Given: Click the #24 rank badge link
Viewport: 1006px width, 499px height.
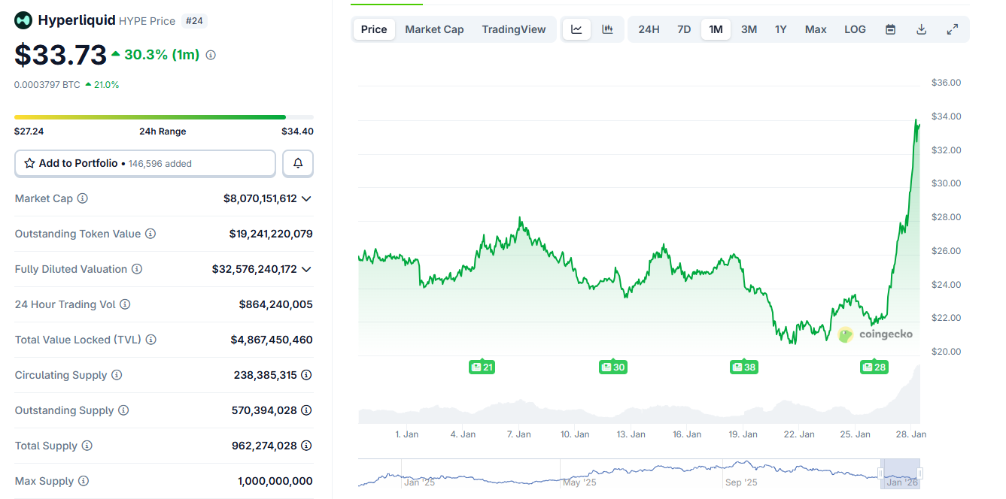Looking at the screenshot, I should click(194, 20).
